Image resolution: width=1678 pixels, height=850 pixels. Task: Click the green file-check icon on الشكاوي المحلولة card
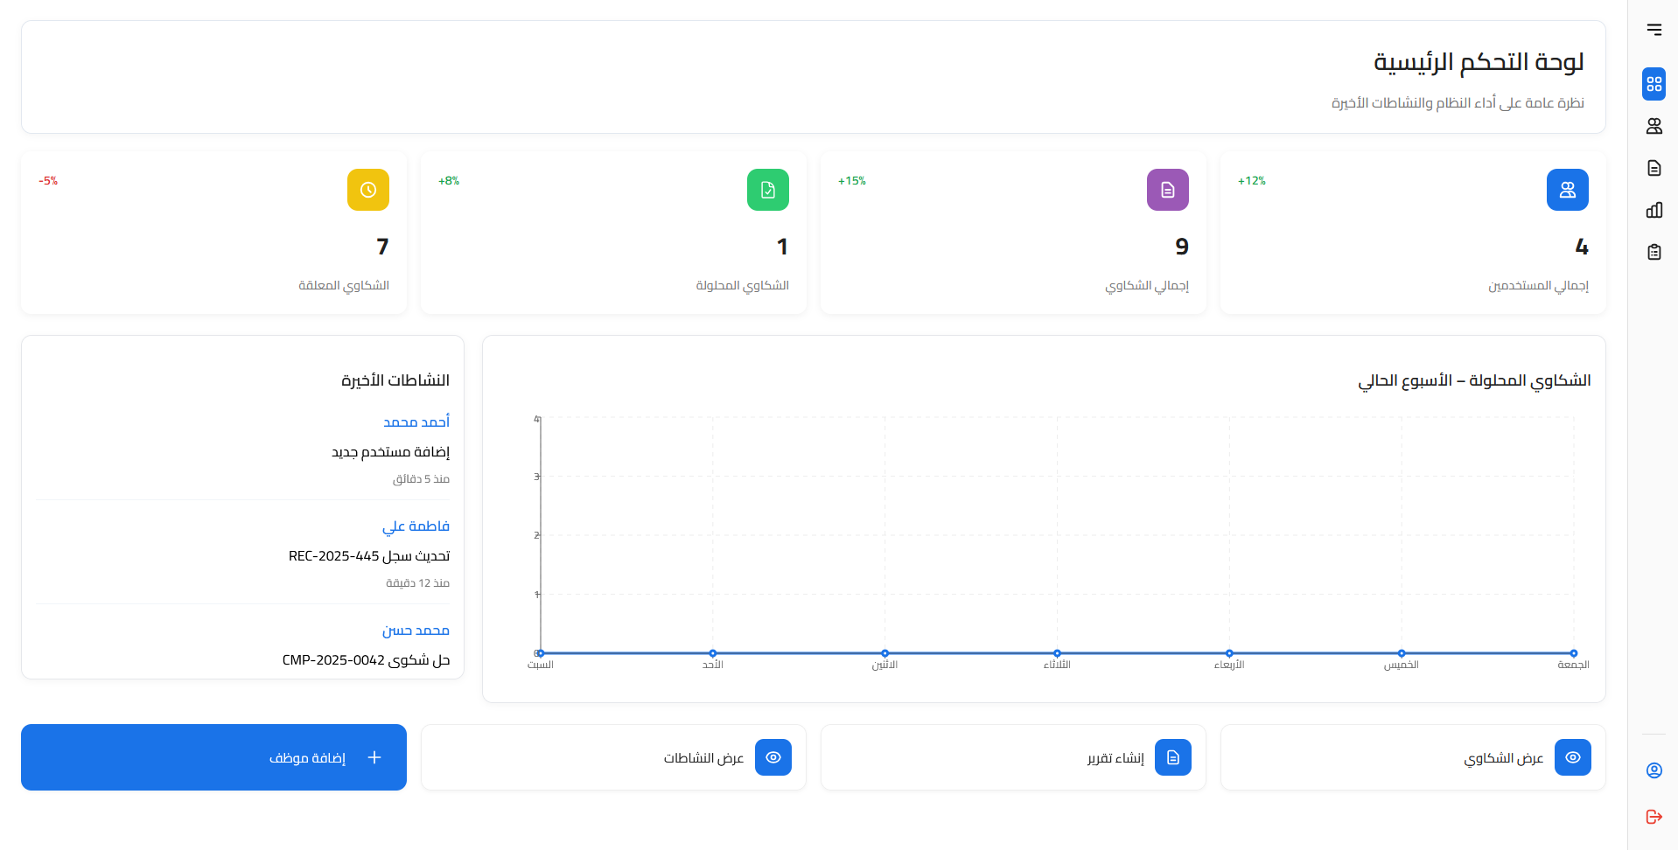point(767,190)
